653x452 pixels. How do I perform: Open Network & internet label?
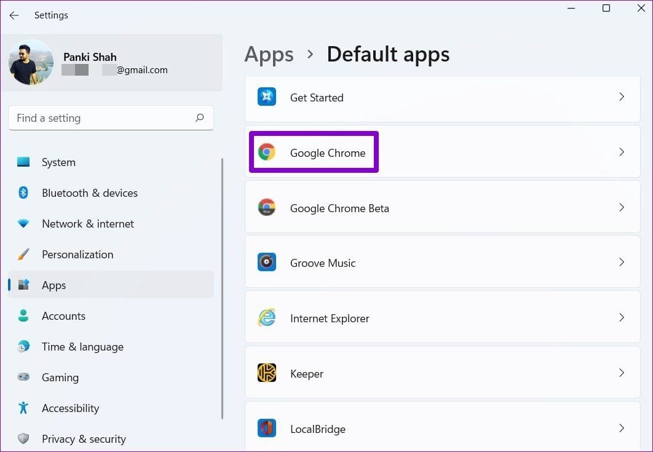click(x=88, y=224)
